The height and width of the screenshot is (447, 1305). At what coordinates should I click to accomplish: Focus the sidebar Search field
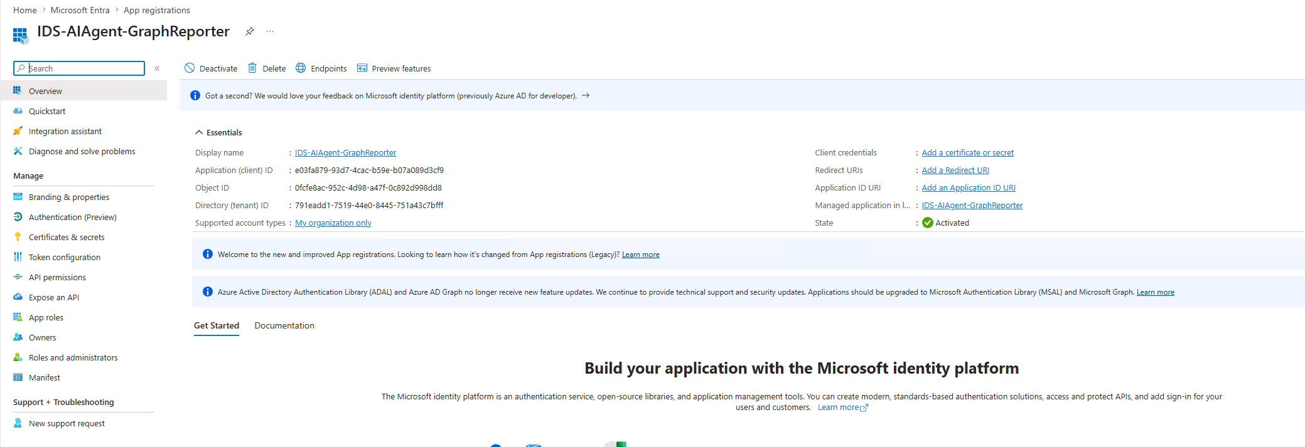pos(79,68)
